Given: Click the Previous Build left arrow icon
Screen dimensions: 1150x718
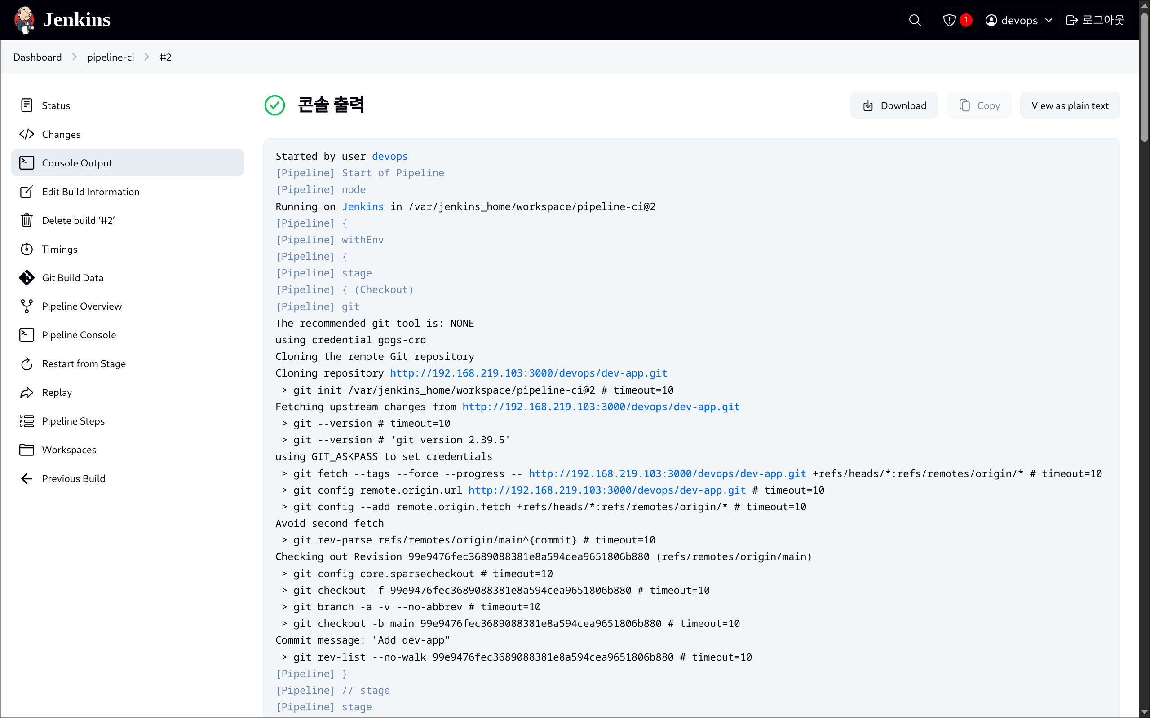Looking at the screenshot, I should coord(27,478).
